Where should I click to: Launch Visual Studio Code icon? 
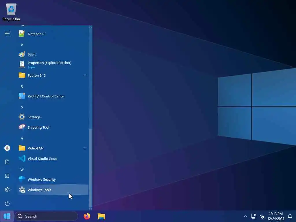22,159
